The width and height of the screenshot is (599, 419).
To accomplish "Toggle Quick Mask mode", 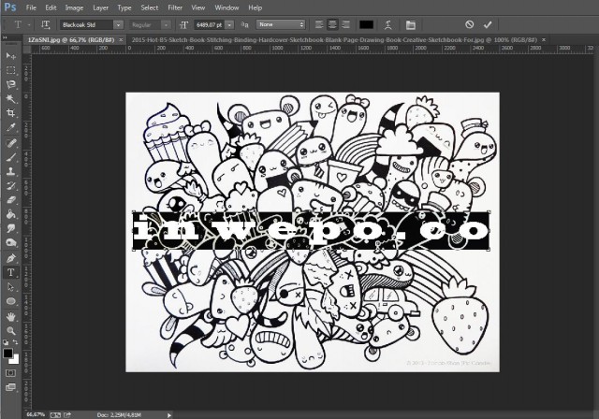I will click(x=11, y=372).
